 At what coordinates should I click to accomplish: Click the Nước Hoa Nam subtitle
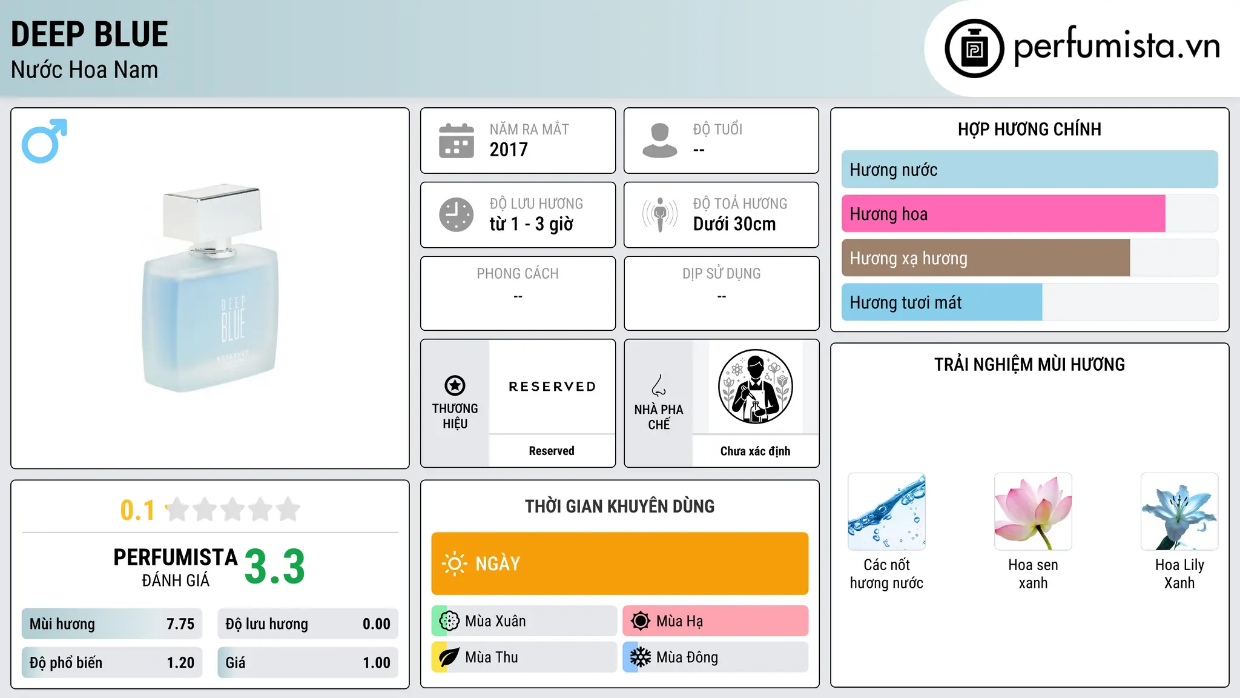[x=85, y=70]
